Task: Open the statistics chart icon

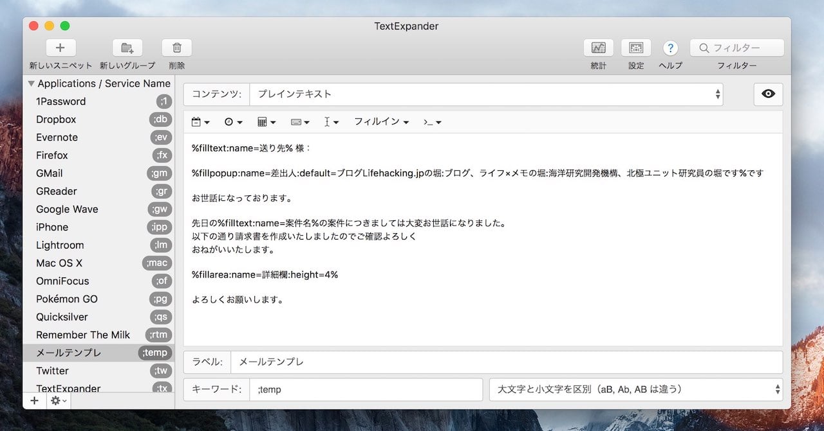Action: click(x=599, y=48)
